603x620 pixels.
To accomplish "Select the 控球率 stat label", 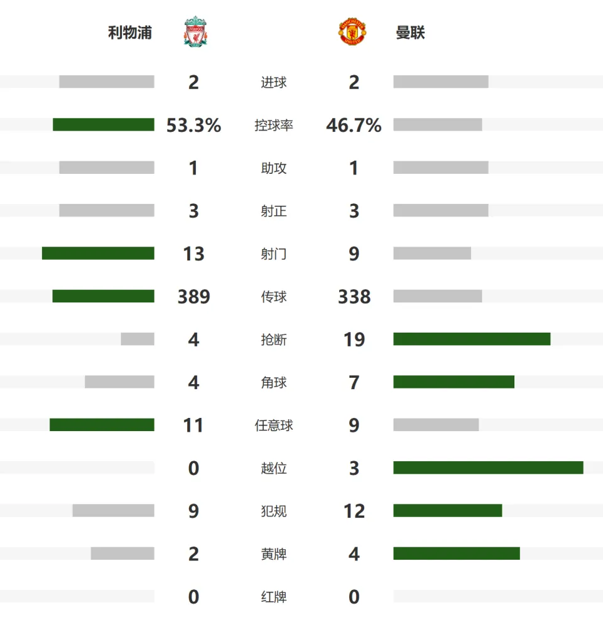I will 274,126.
